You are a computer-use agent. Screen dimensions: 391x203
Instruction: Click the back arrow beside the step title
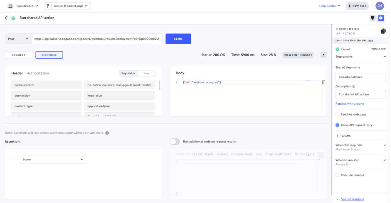(x=6, y=18)
